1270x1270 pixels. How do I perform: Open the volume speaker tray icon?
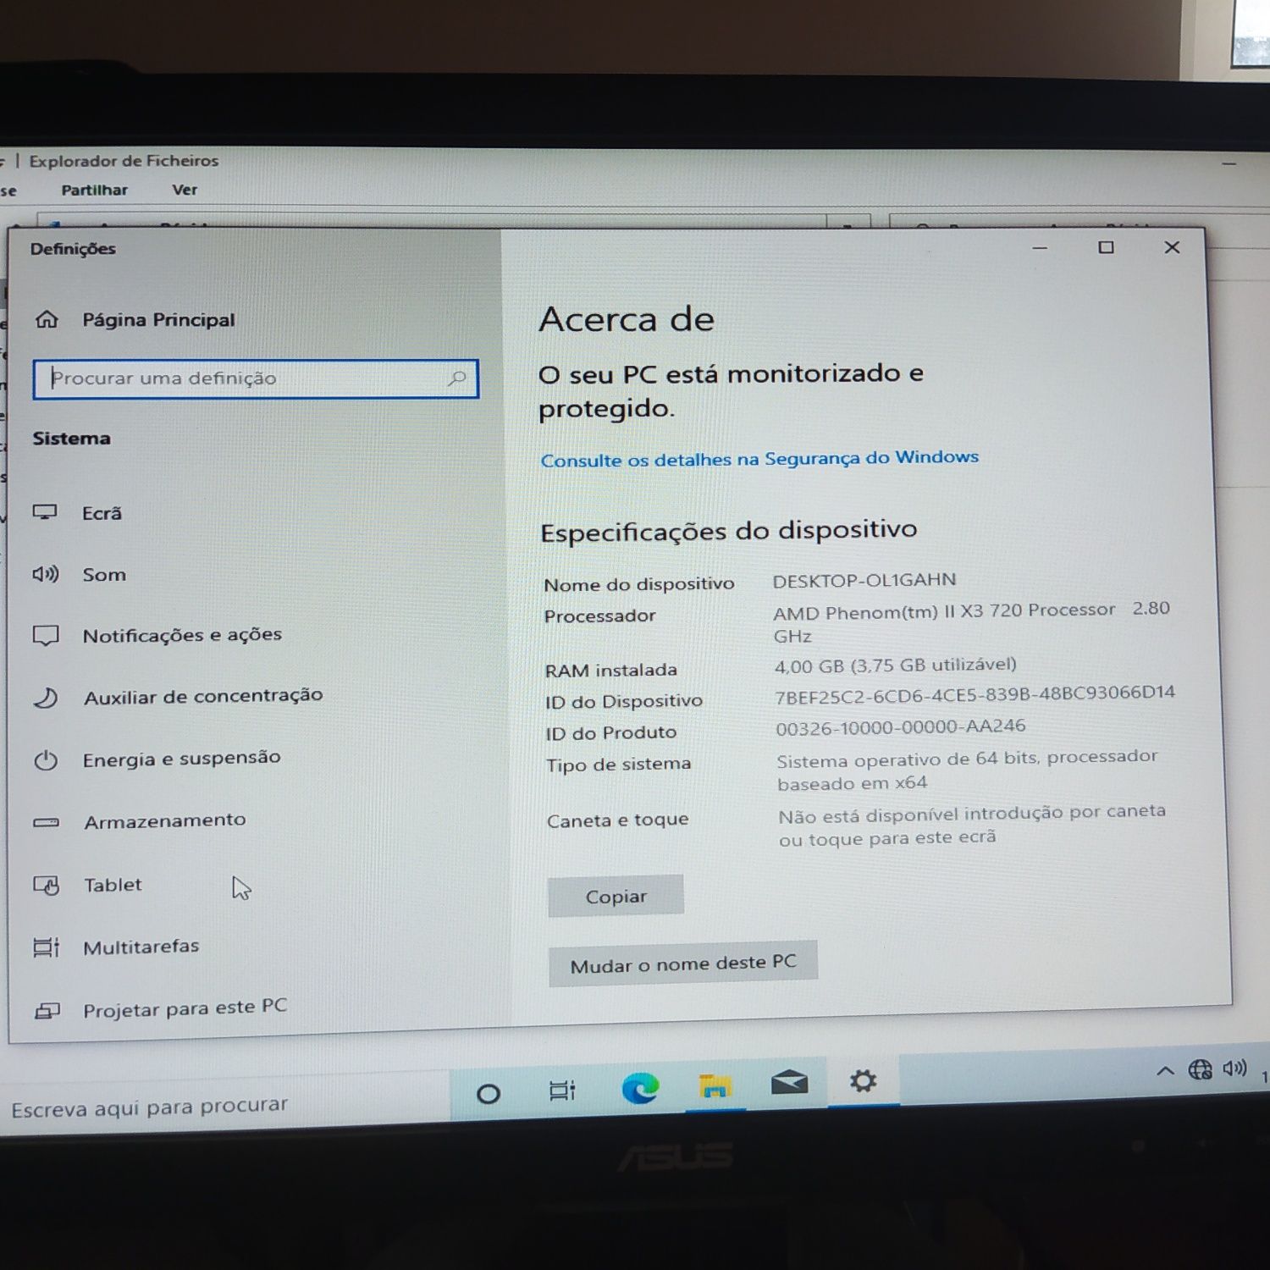click(1234, 1068)
